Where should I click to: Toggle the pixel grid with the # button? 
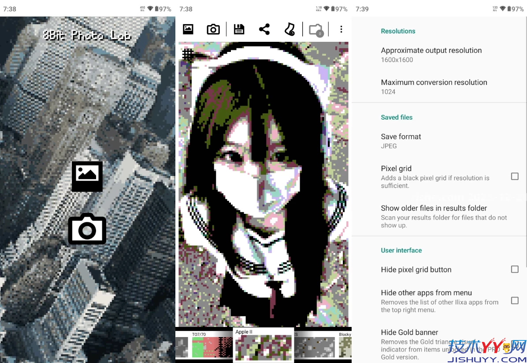coord(188,55)
